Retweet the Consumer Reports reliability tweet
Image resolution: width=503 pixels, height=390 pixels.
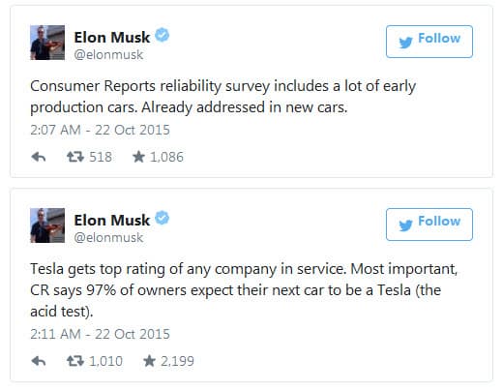[75, 157]
